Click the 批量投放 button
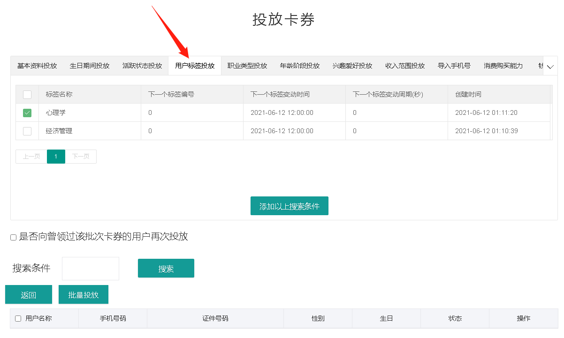564x338 pixels. [84, 295]
